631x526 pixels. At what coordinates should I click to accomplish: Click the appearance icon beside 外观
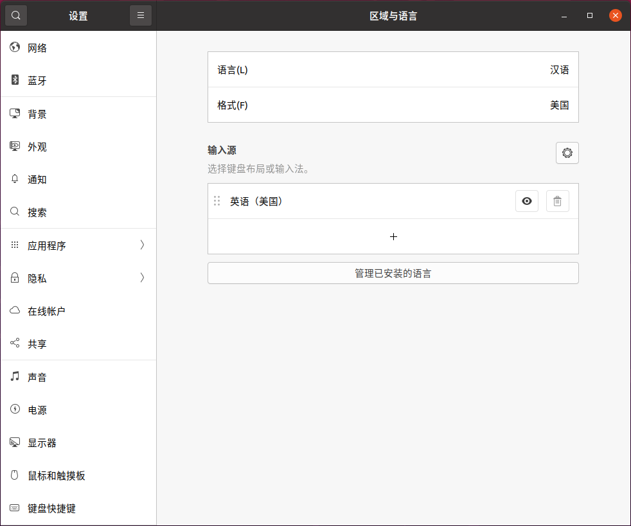point(15,146)
